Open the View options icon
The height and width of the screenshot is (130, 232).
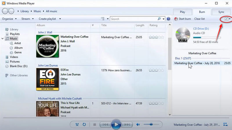point(103,19)
